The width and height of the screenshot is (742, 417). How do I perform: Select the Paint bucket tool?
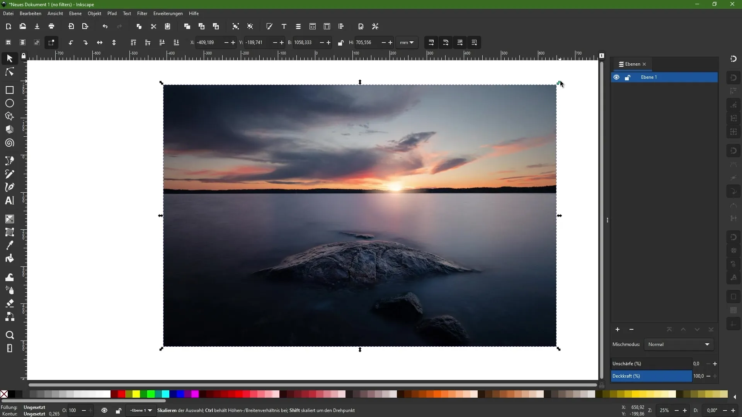[9, 258]
